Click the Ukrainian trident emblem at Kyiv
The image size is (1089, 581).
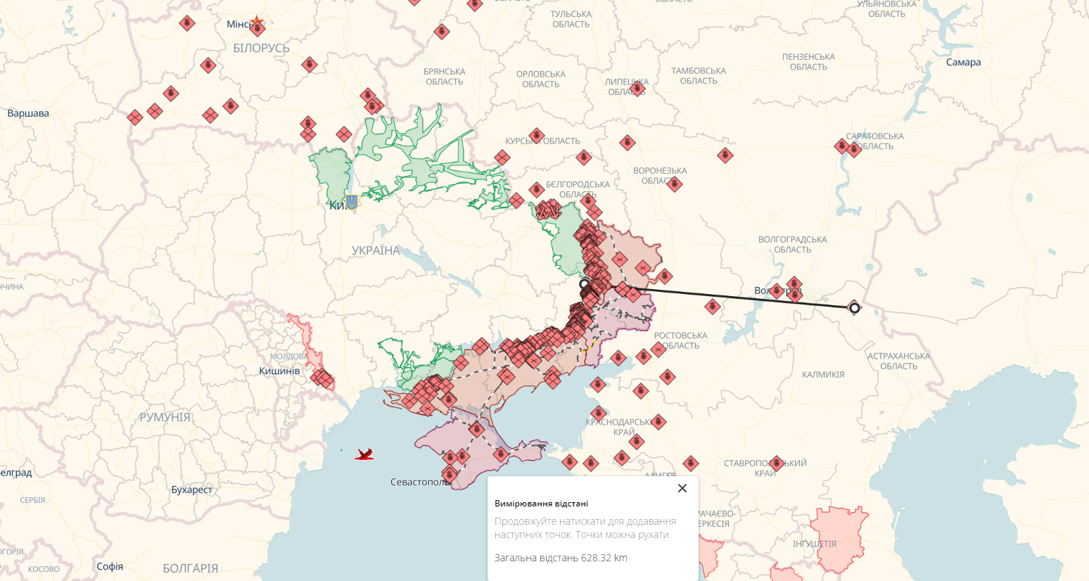pos(352,203)
